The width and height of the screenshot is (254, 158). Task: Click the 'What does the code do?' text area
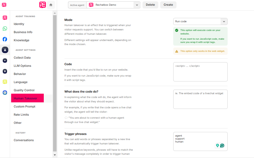tap(200, 99)
